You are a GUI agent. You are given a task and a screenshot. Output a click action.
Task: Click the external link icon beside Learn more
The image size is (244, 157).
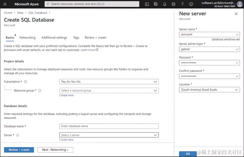pos(97,50)
